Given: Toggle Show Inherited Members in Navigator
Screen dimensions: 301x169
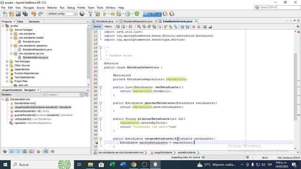Looking at the screenshot, I should [x=5, y=151].
